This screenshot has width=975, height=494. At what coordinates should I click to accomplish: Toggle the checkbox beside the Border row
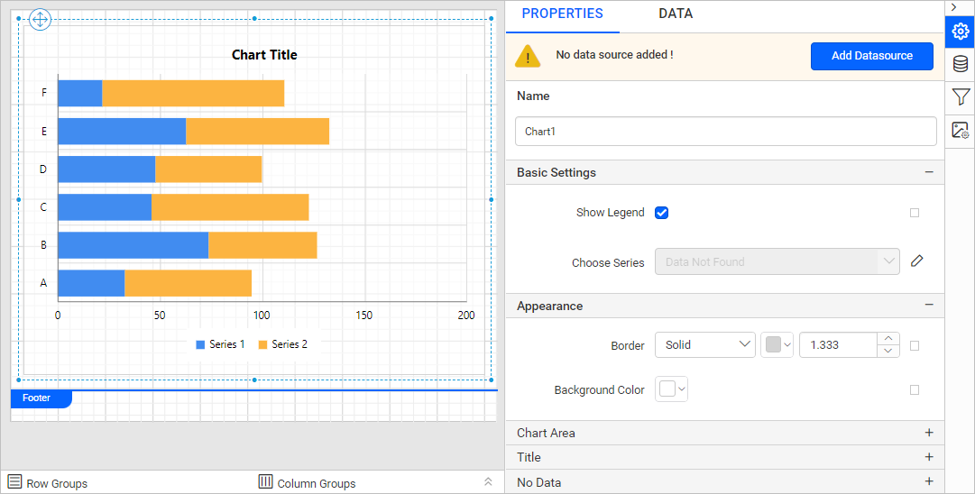(x=915, y=345)
